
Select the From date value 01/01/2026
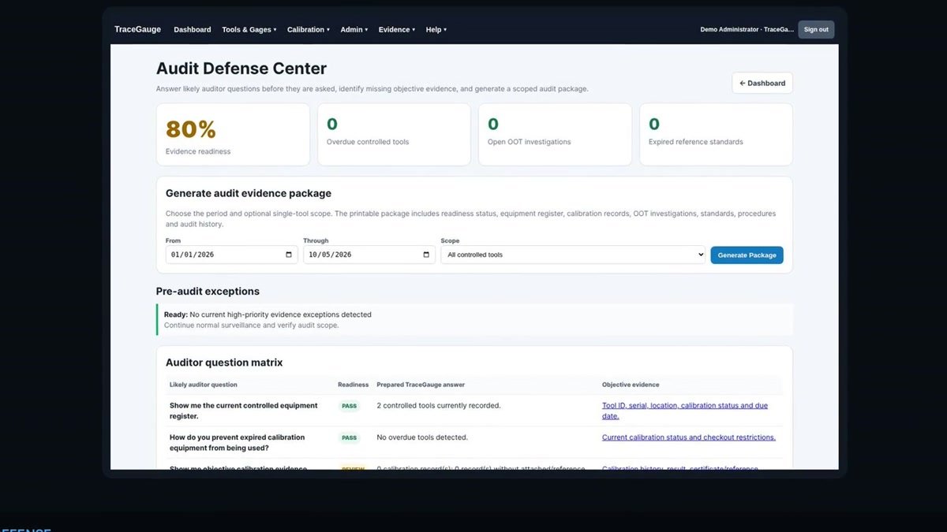pos(193,255)
